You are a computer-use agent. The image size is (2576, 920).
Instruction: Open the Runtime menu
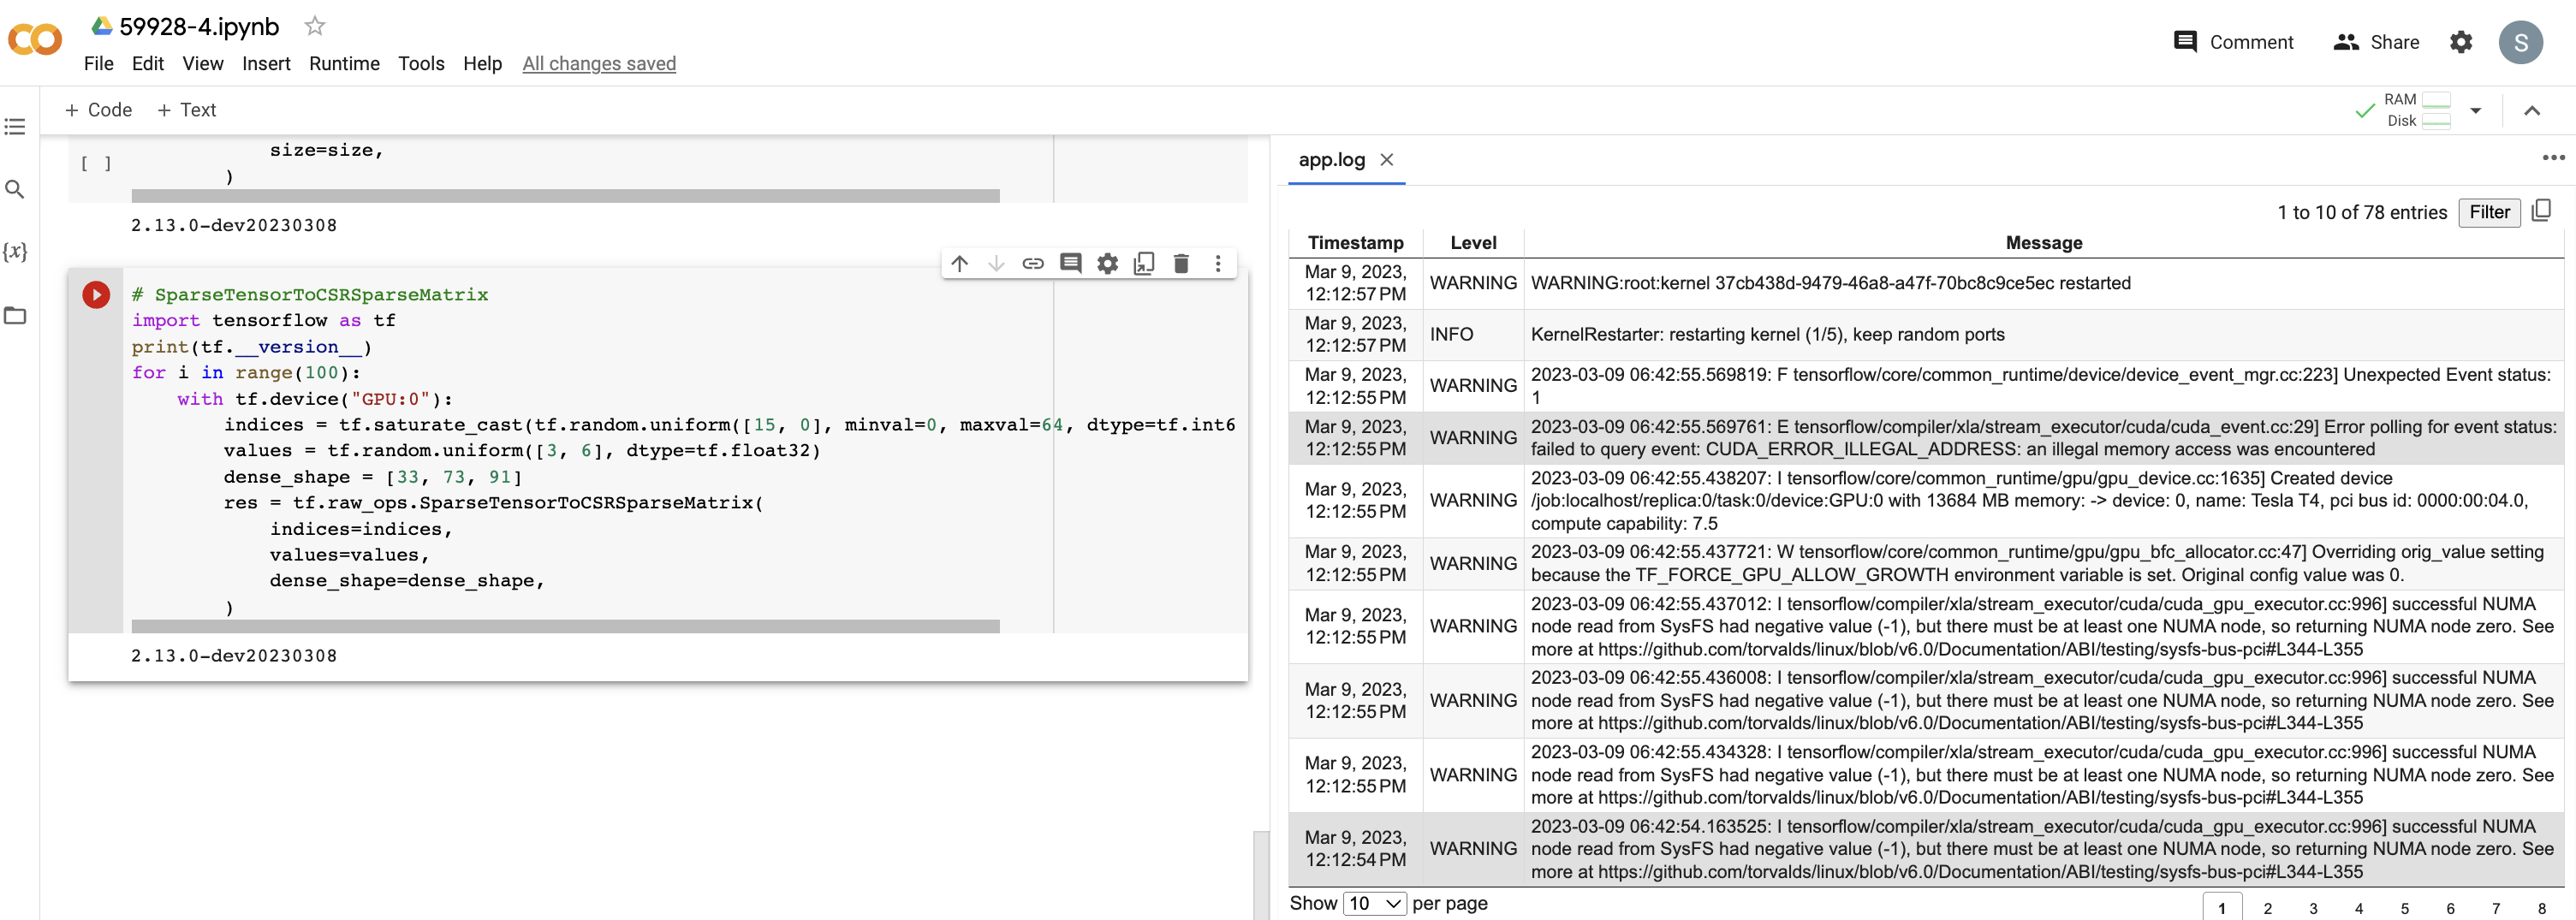pyautogui.click(x=343, y=63)
